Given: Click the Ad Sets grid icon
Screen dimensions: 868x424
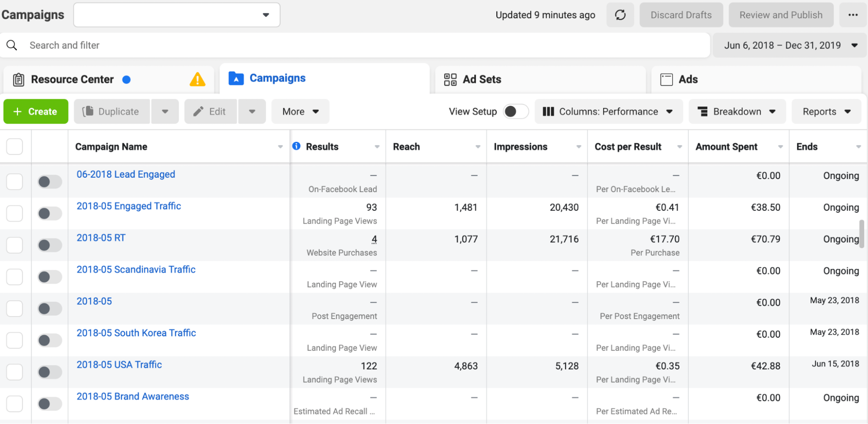Looking at the screenshot, I should coord(450,79).
